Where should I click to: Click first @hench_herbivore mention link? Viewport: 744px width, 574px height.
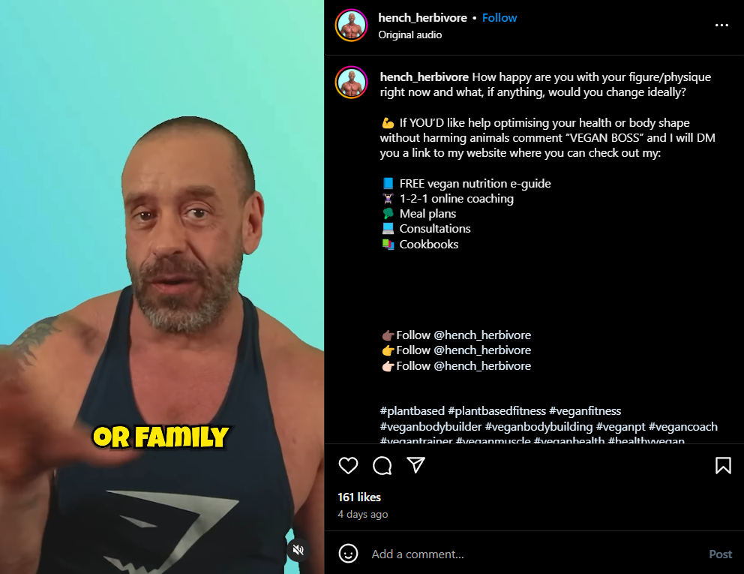482,335
